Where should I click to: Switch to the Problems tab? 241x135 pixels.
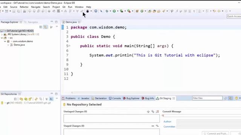tap(69, 98)
